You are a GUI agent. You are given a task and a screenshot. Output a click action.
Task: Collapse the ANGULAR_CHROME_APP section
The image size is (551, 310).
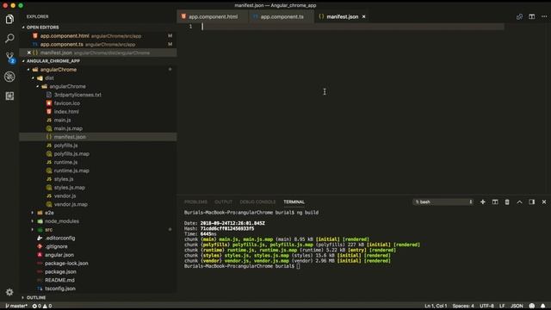pos(53,61)
